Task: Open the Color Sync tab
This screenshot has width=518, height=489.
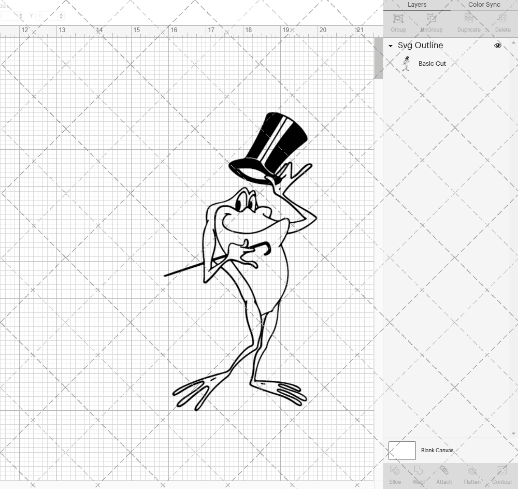Action: (484, 5)
